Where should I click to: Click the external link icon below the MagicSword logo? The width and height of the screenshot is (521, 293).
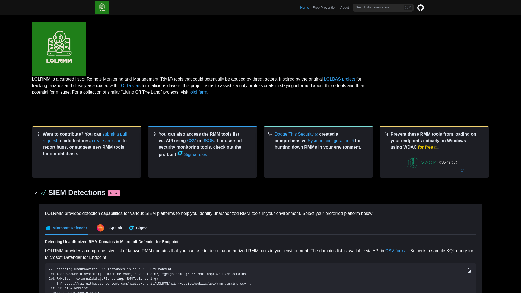[462, 170]
